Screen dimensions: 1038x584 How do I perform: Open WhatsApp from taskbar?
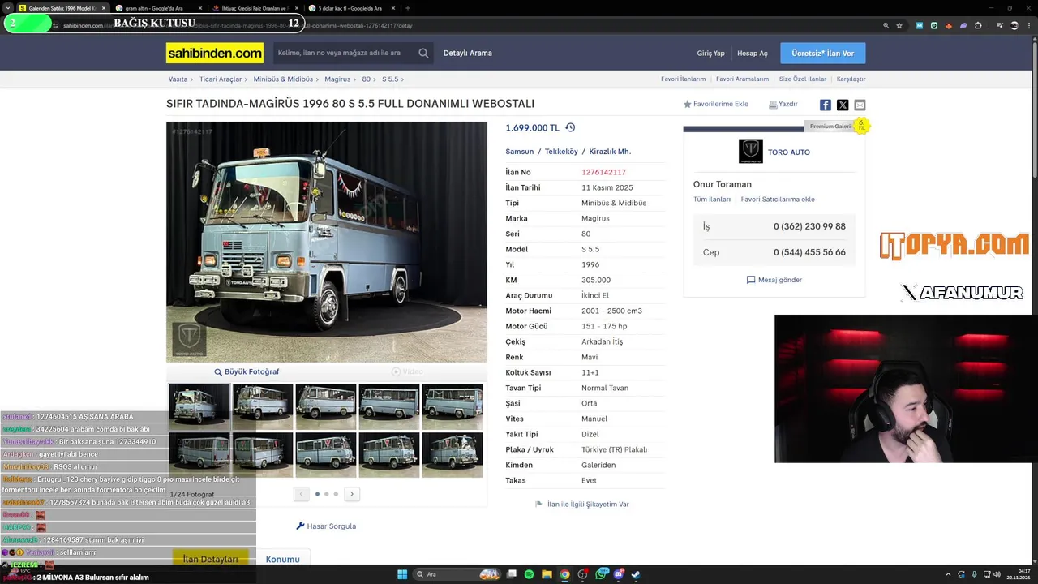(601, 574)
